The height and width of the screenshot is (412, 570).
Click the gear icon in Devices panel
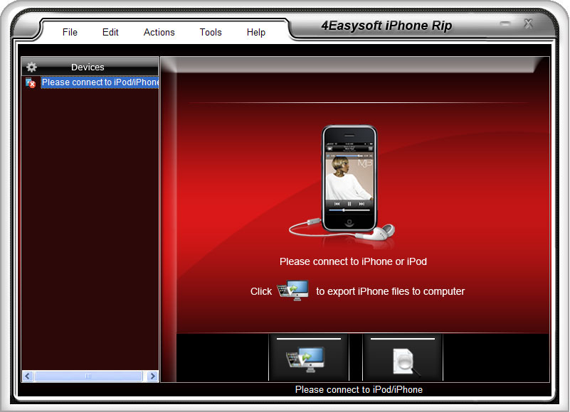coord(31,67)
